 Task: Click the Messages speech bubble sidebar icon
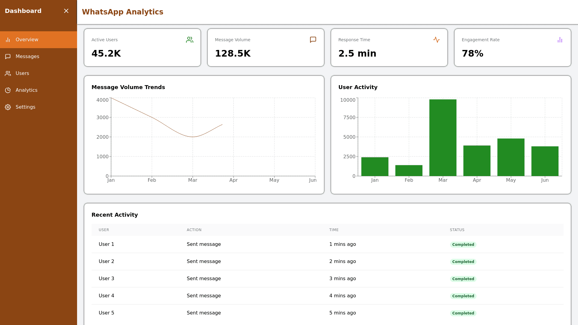[8, 57]
